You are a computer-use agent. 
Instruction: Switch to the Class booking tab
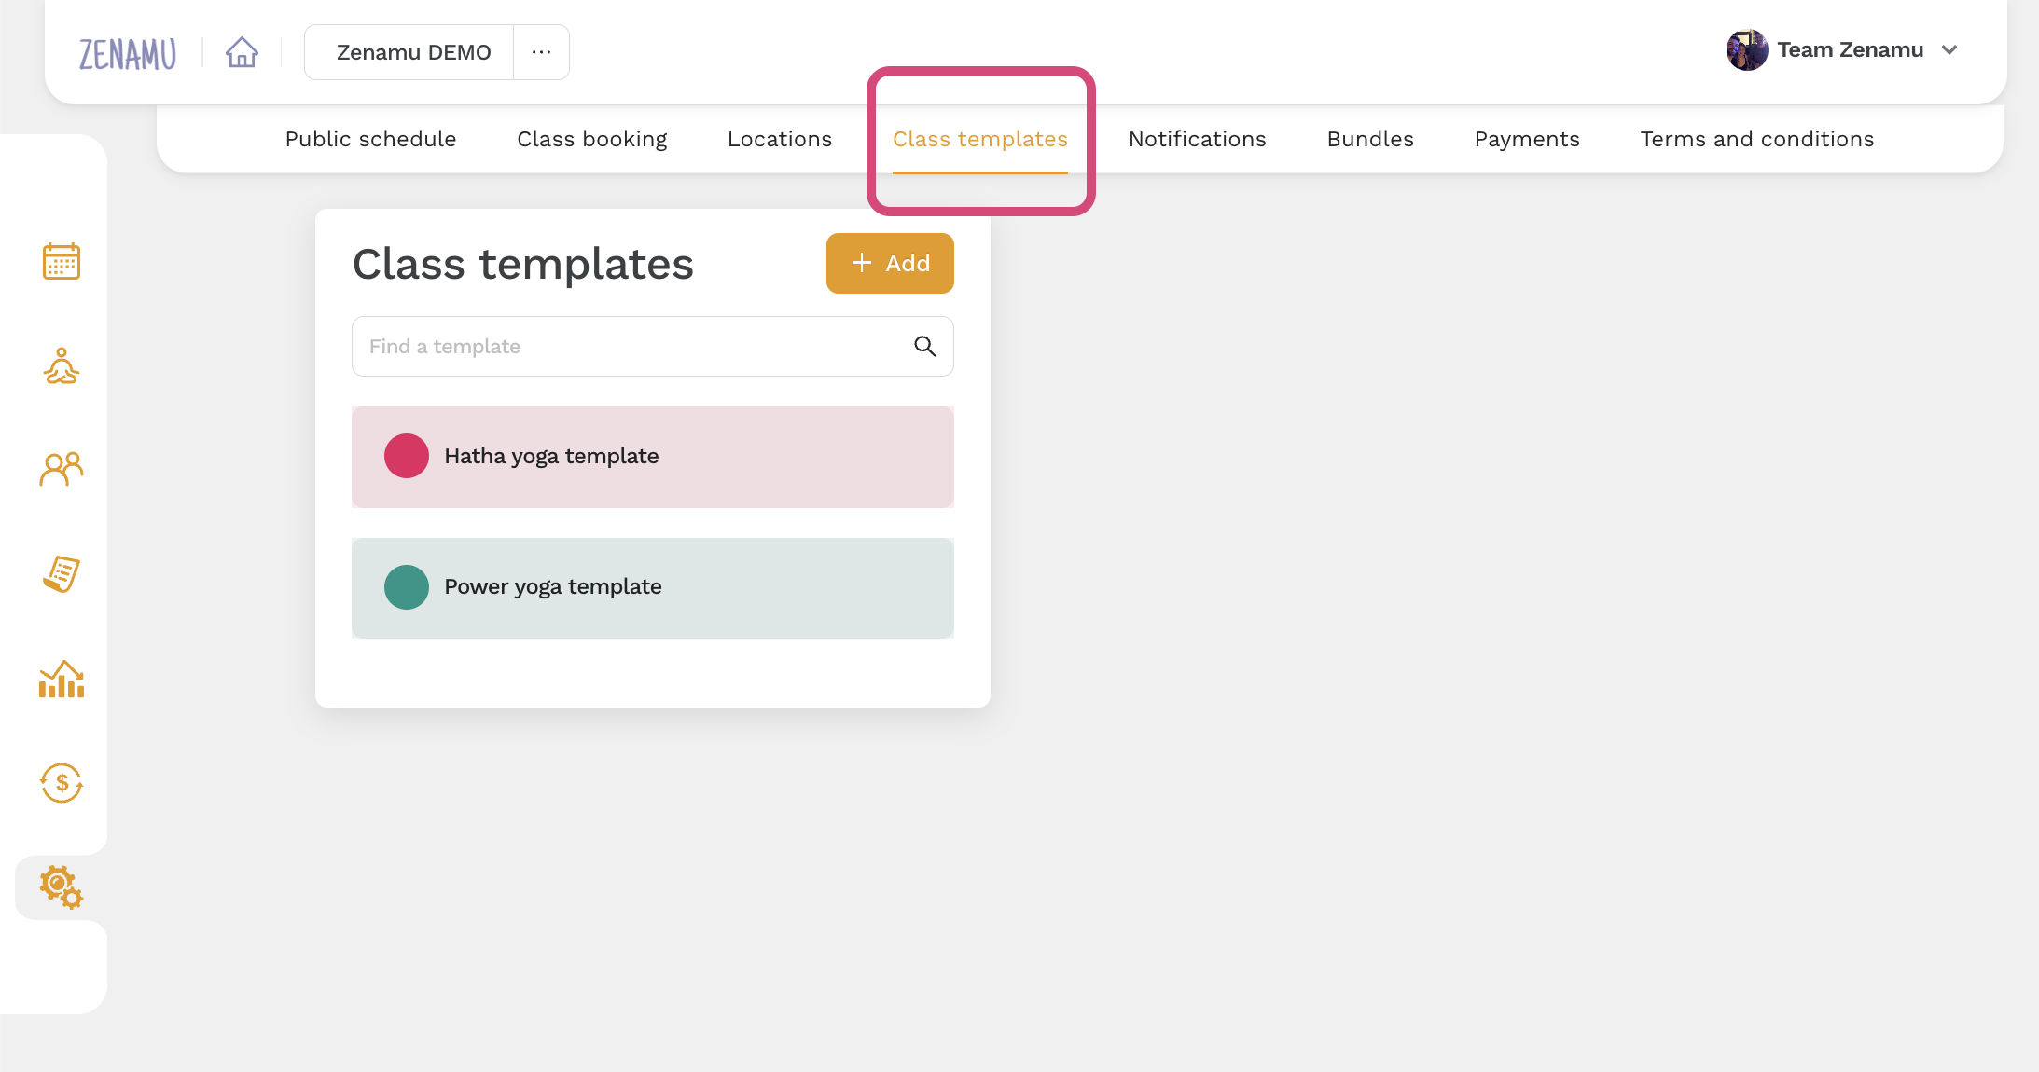pyautogui.click(x=592, y=139)
